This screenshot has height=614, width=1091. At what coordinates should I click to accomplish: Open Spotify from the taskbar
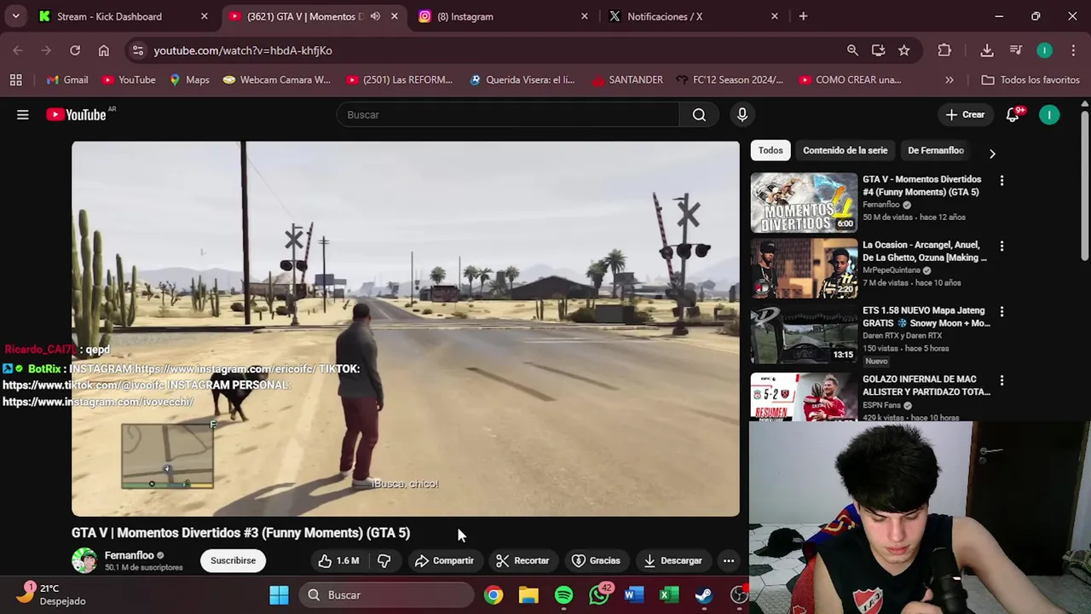[564, 595]
